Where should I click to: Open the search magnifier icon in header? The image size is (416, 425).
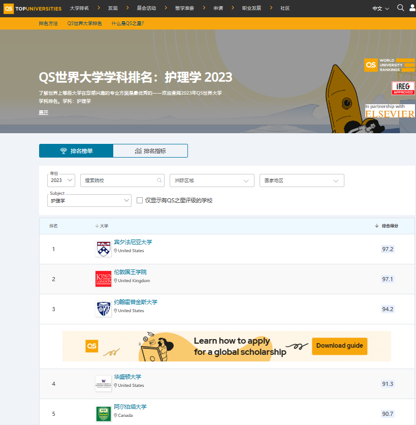coord(400,8)
